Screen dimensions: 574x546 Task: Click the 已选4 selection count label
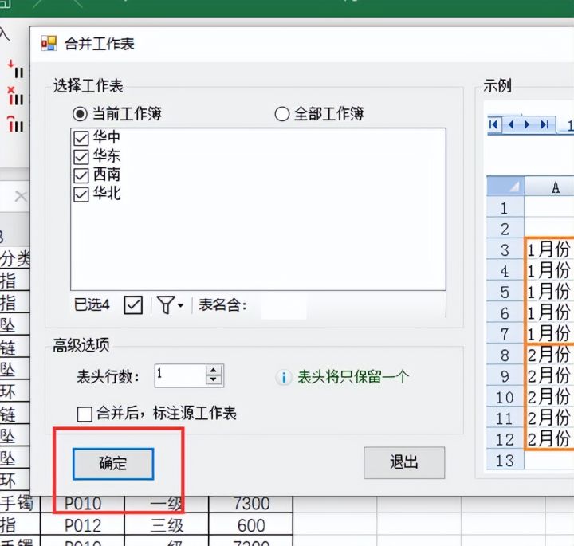[92, 304]
